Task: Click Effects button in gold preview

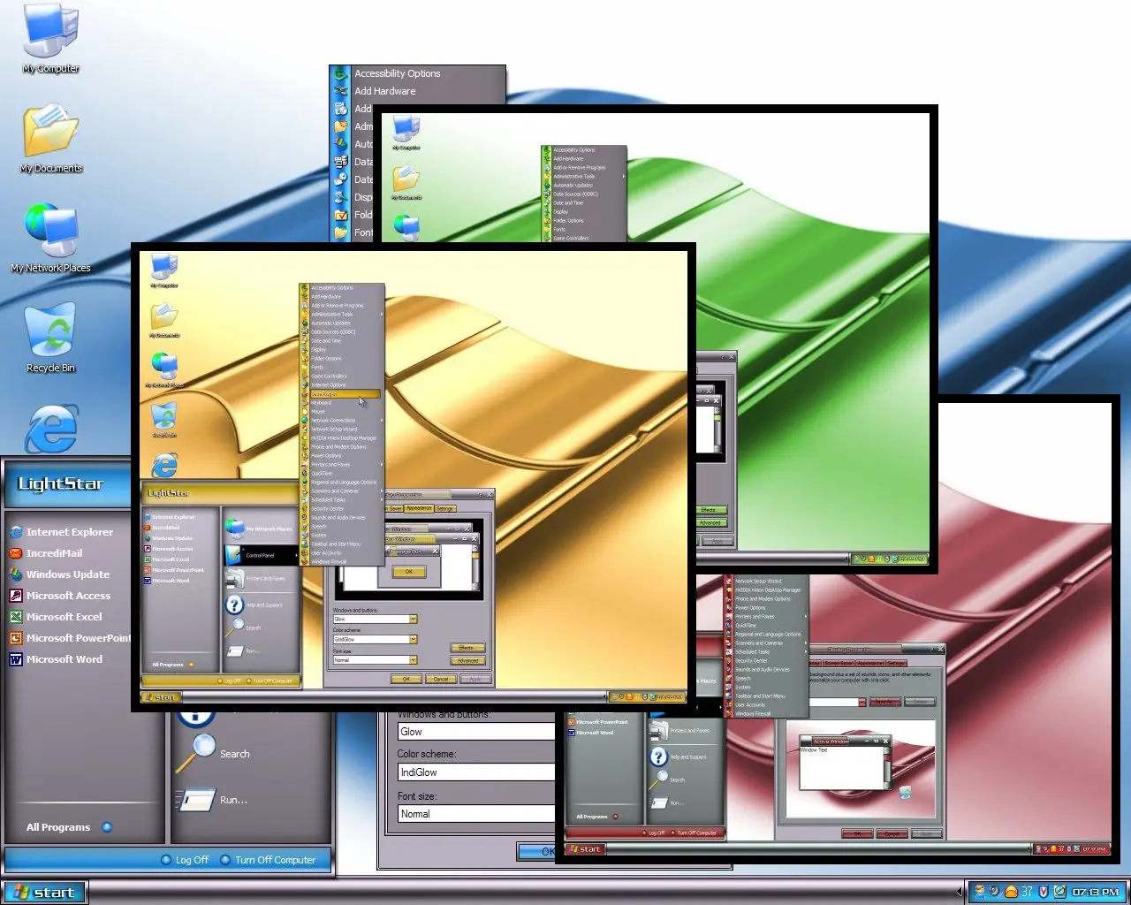Action: 467,648
